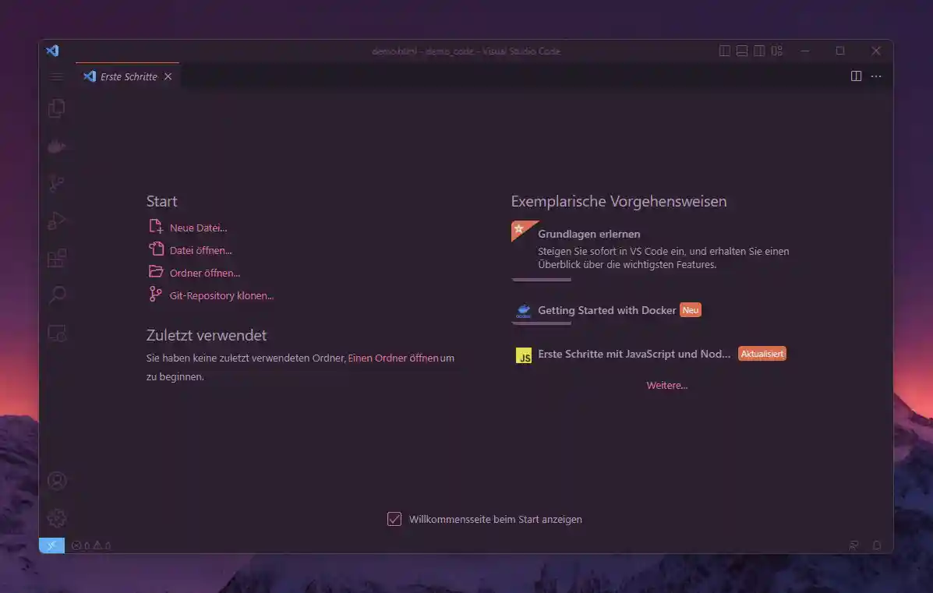Maximize the Visual Studio Code window
Image resolution: width=933 pixels, height=593 pixels.
[840, 51]
